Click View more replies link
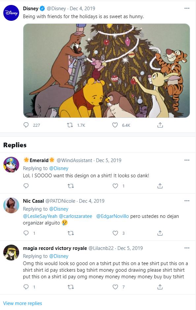The image size is (196, 310). coord(22,303)
